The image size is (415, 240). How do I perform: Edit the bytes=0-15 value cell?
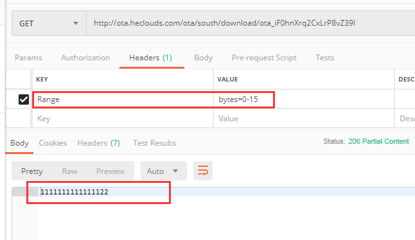coord(304,99)
